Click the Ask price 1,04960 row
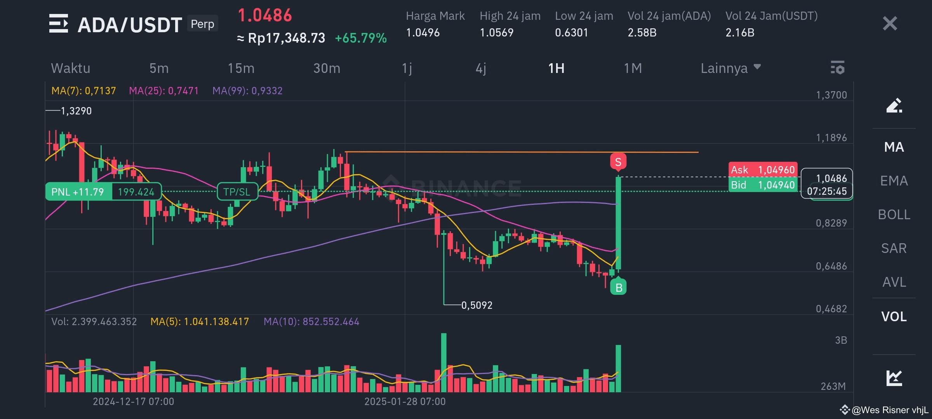Viewport: 932px width, 419px height. click(761, 170)
